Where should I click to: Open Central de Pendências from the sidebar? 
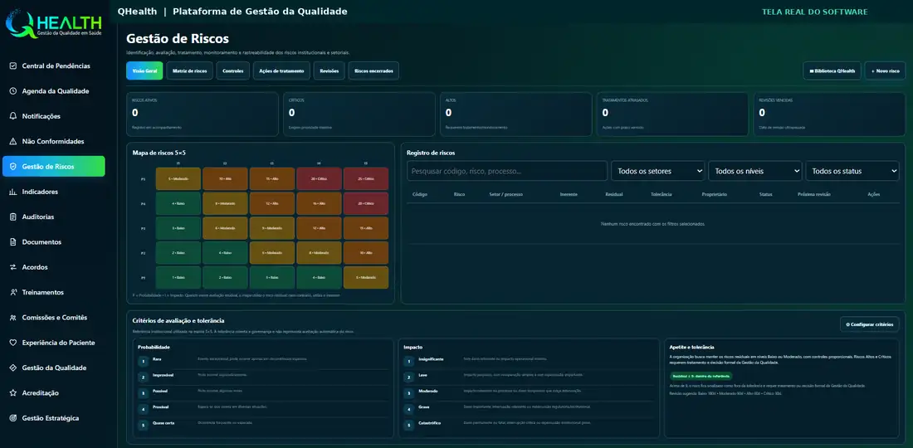(x=54, y=66)
